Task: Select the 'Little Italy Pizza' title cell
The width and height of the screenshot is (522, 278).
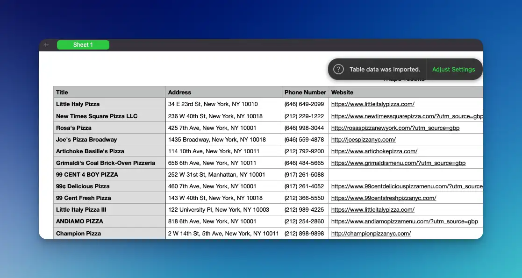Action: click(x=109, y=104)
